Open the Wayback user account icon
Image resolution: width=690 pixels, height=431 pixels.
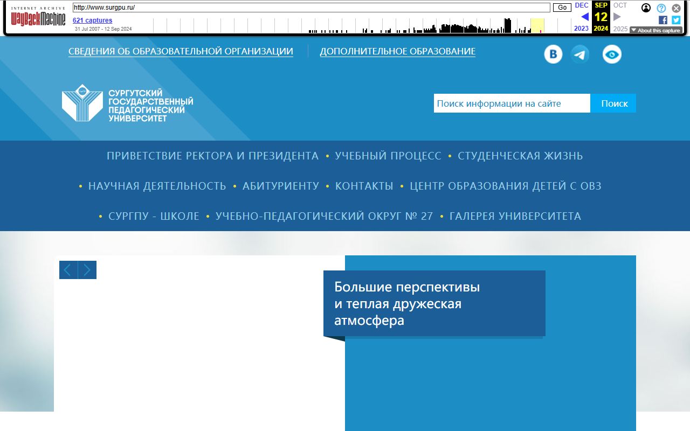point(646,8)
